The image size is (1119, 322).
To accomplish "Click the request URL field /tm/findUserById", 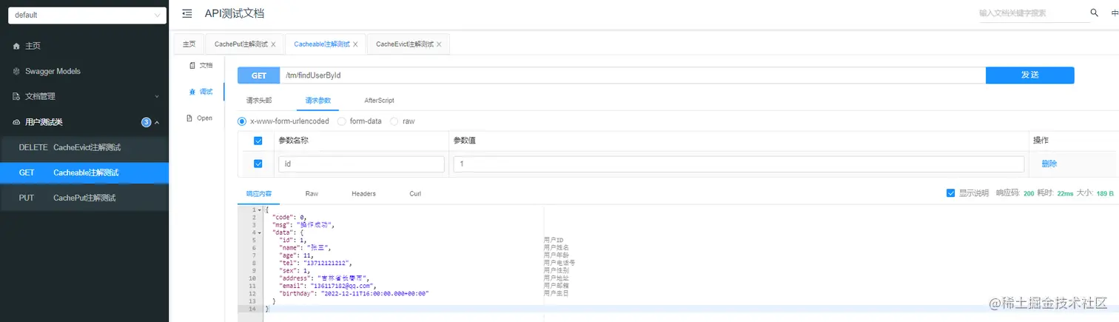I will pos(633,76).
